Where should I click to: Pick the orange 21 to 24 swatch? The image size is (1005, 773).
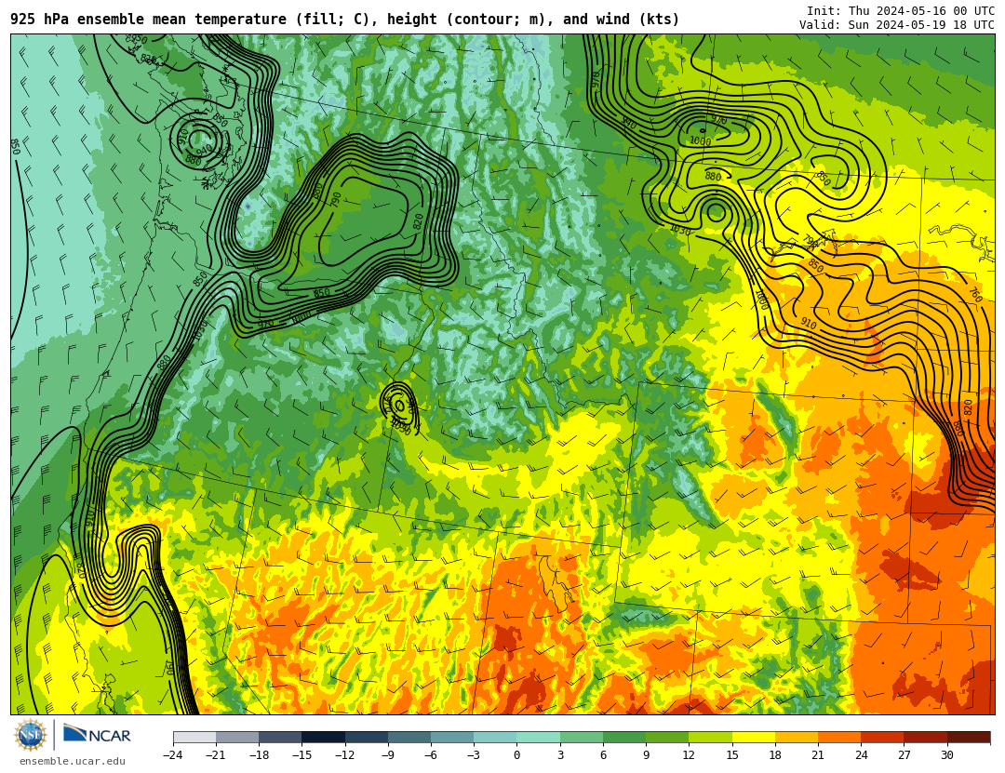(839, 738)
